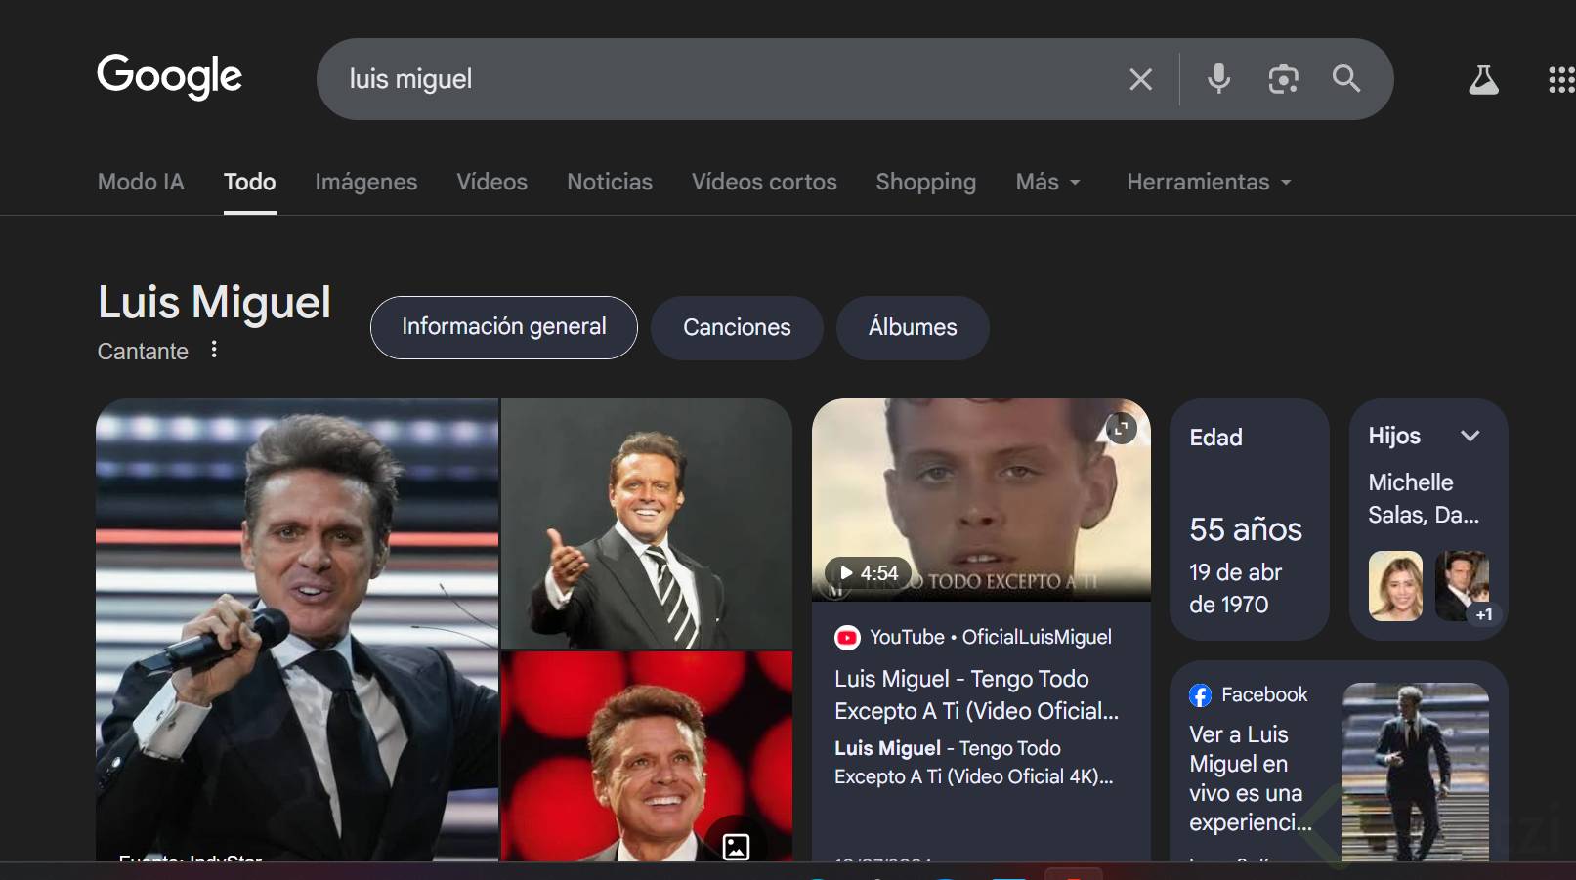
Task: Open the Vídeos tab
Action: click(492, 182)
